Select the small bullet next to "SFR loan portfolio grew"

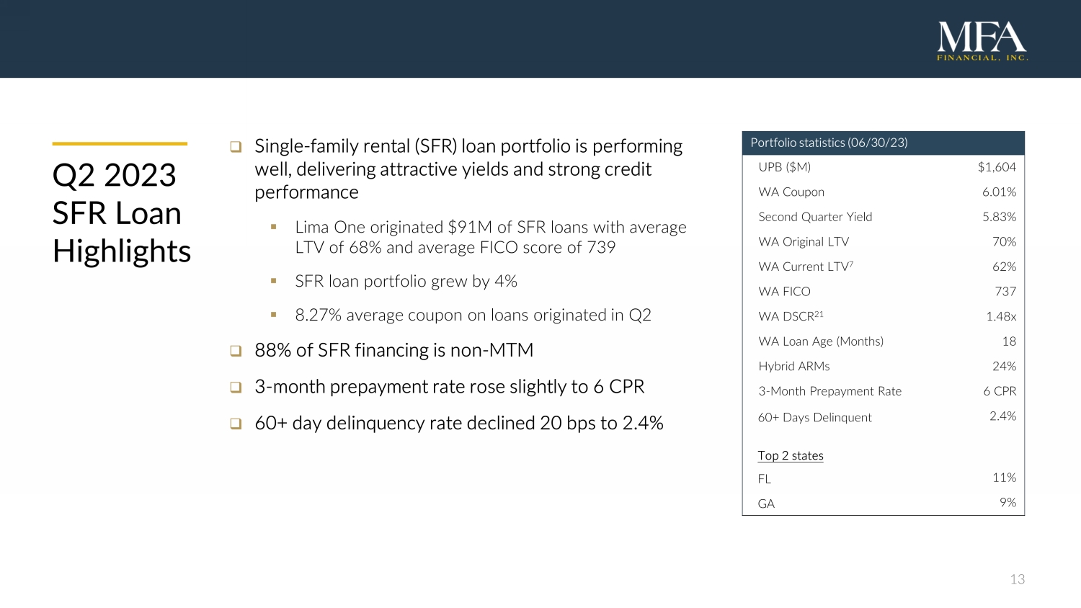274,281
